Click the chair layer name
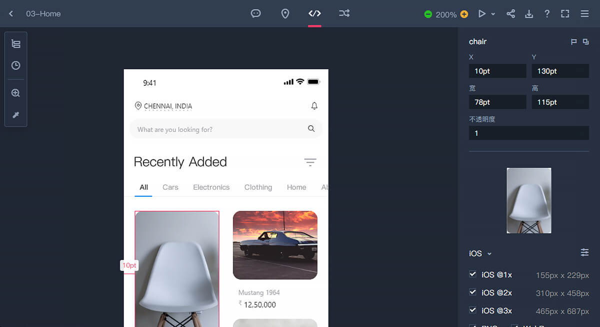 (x=477, y=41)
